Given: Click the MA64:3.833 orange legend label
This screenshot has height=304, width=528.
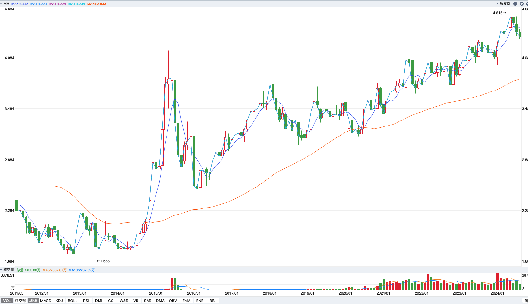Looking at the screenshot, I should point(97,4).
